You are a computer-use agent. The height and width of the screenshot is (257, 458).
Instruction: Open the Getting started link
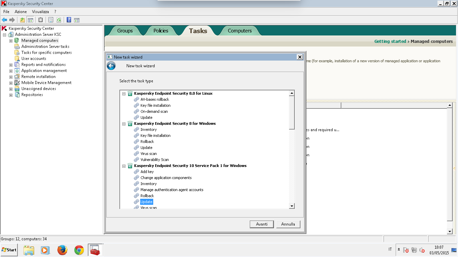pyautogui.click(x=390, y=41)
